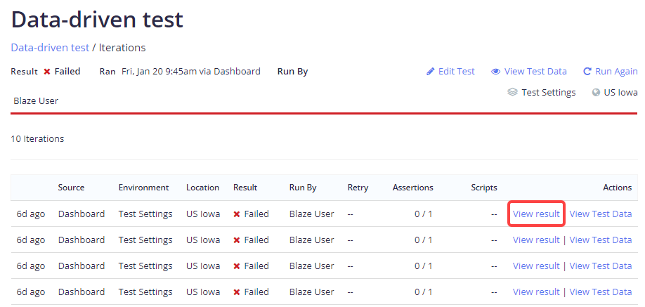Click the failed X icon in first row
645x307 pixels.
point(237,214)
